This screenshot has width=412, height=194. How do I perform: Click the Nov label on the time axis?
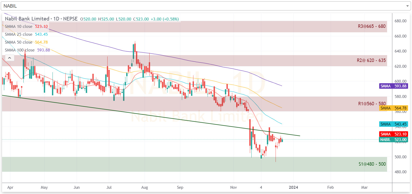coord(234,187)
